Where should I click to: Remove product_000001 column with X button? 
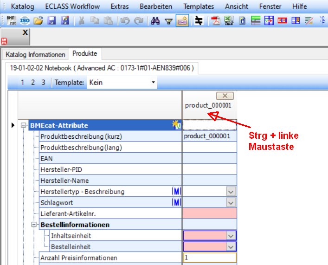coord(225,96)
